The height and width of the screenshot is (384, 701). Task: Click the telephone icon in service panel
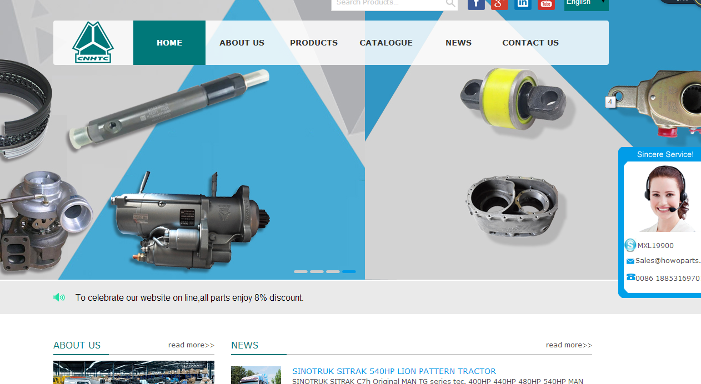click(630, 277)
